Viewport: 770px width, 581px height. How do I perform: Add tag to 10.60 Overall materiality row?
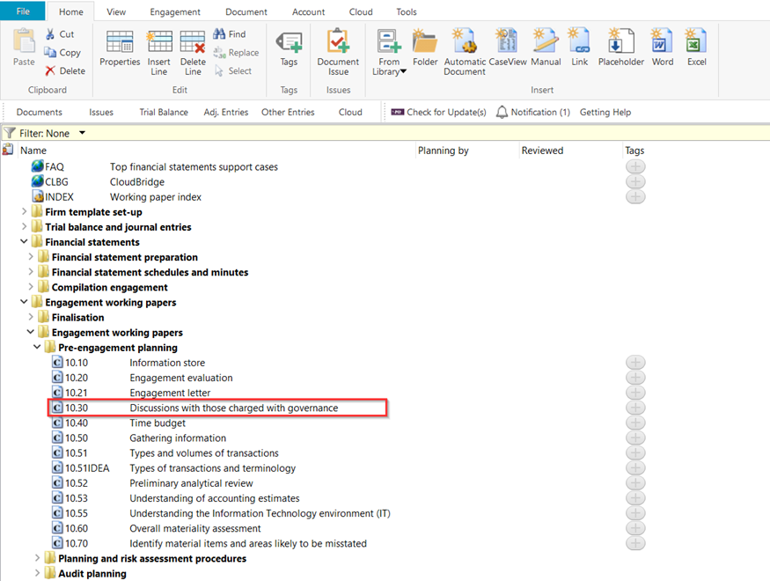pyautogui.click(x=634, y=528)
